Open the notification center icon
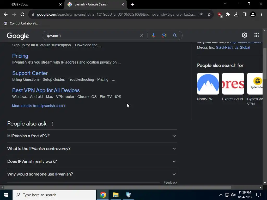This screenshot has width=267, height=200. tap(258, 195)
